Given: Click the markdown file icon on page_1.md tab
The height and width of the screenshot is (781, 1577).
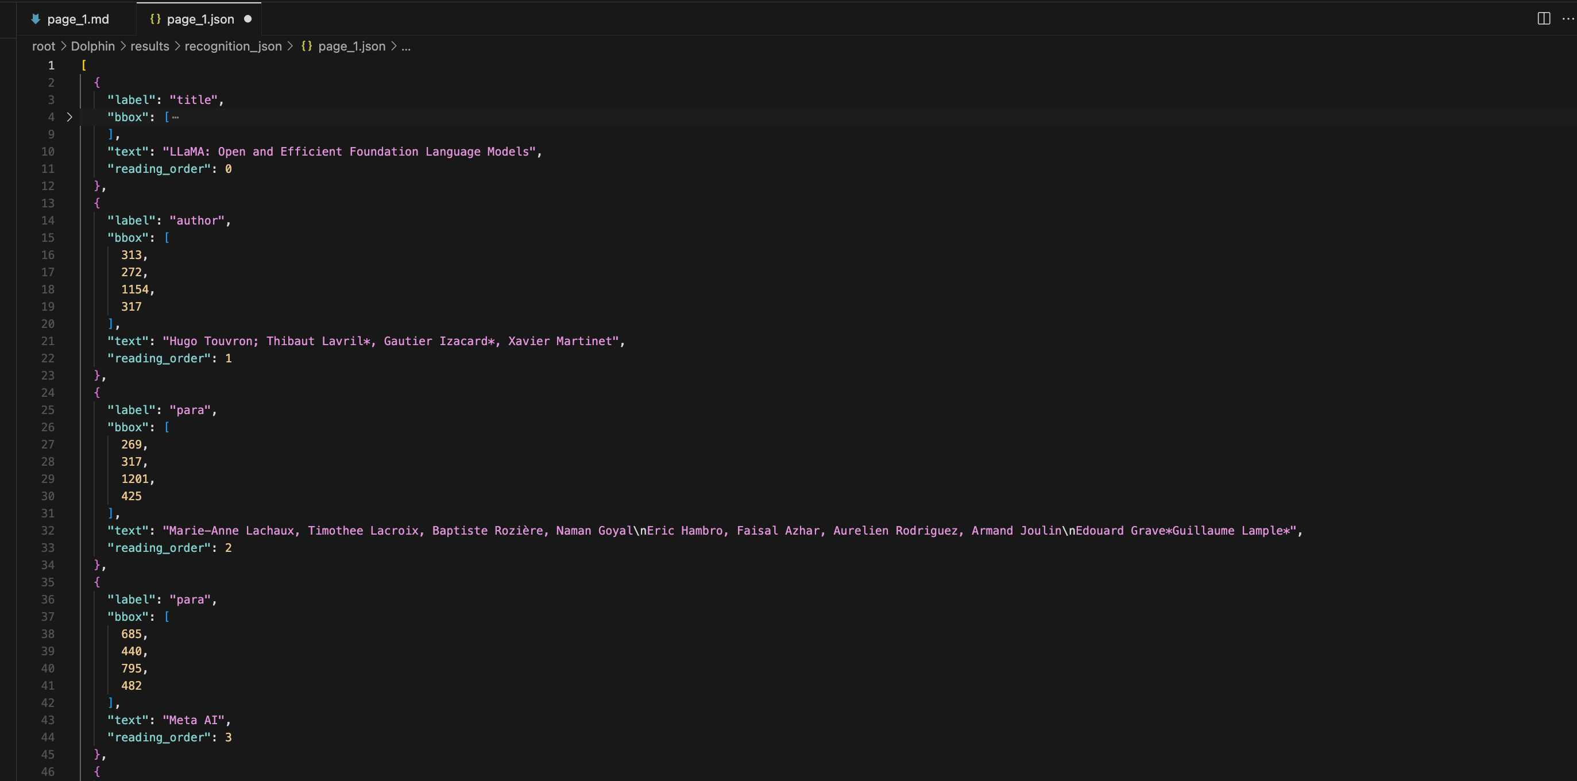Looking at the screenshot, I should 36,19.
